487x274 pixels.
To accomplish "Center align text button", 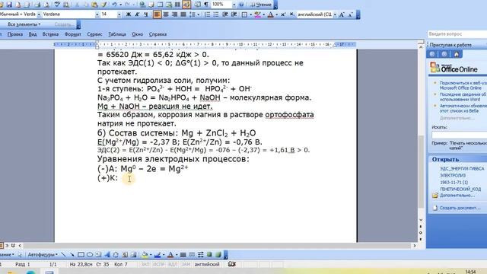I will coord(166,14).
